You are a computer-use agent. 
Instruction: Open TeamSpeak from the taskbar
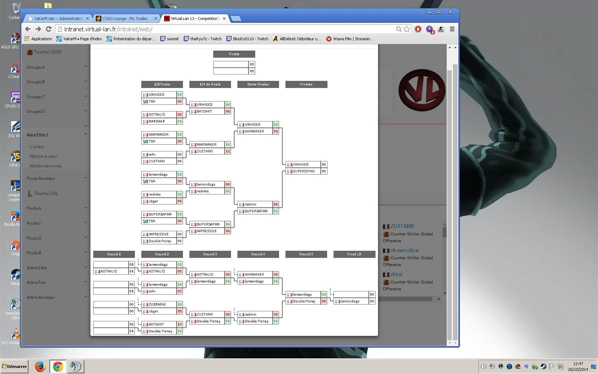(75, 366)
